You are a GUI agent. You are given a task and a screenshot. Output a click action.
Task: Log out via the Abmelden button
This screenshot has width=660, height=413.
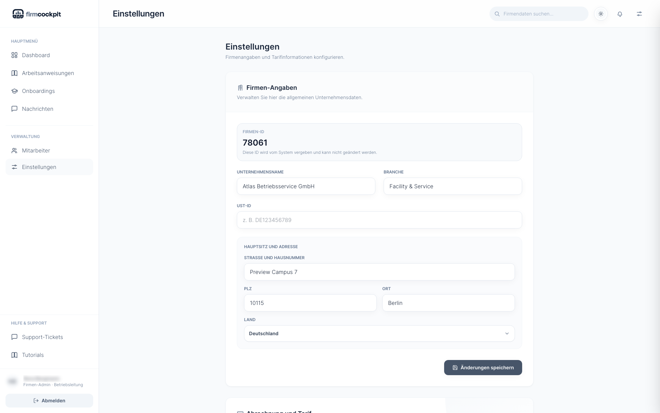point(49,401)
